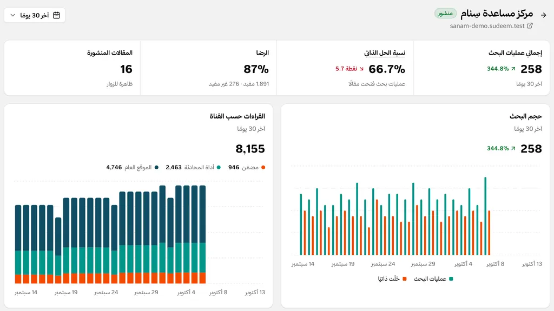Click the 258 total in the search volume chart

coord(531,148)
